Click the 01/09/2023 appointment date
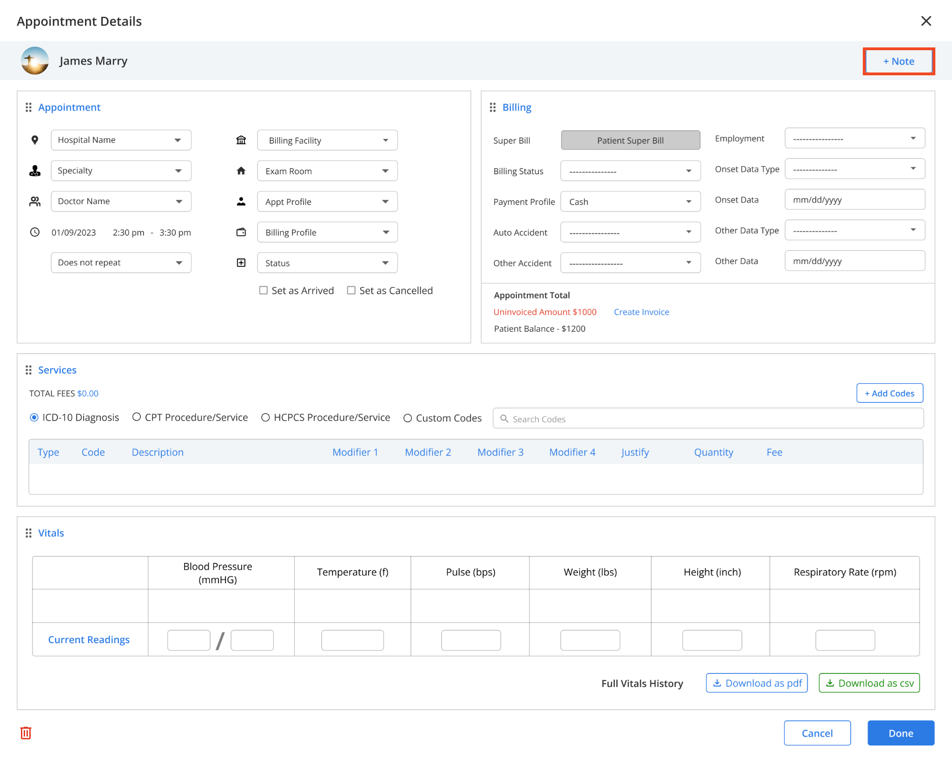 click(x=73, y=232)
